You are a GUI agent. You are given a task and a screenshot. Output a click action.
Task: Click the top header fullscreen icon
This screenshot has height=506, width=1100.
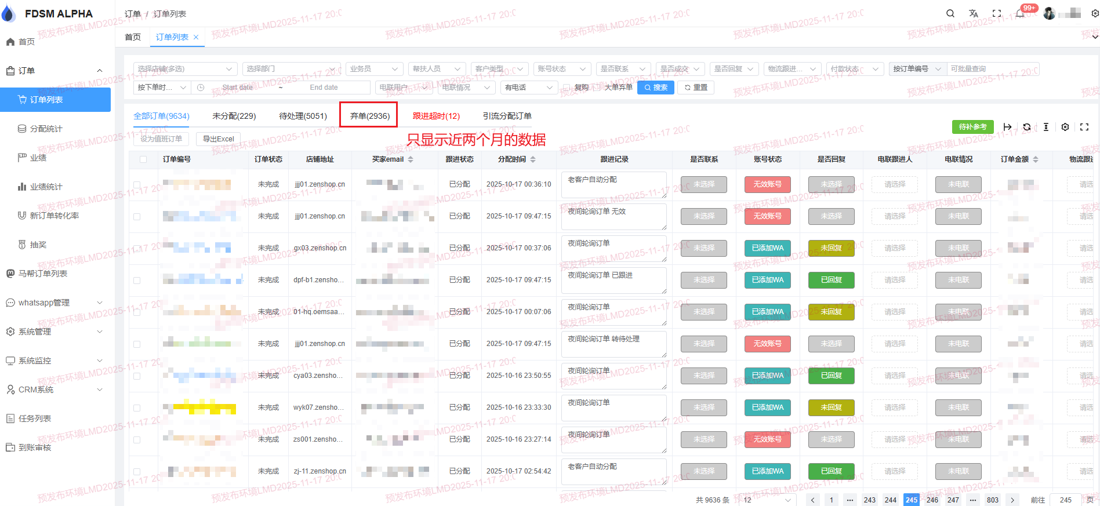pos(997,13)
